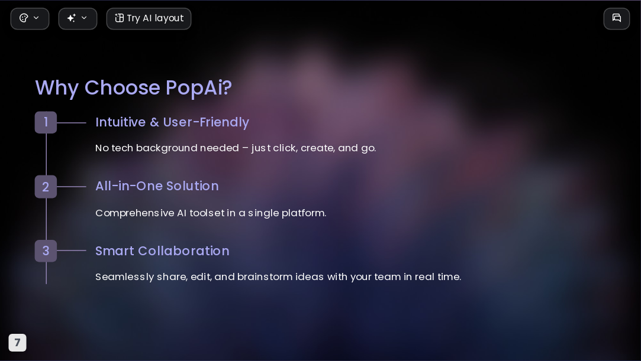Viewport: 641px width, 361px height.
Task: Select the Intuitive & User-Friendly heading
Action: (x=172, y=122)
